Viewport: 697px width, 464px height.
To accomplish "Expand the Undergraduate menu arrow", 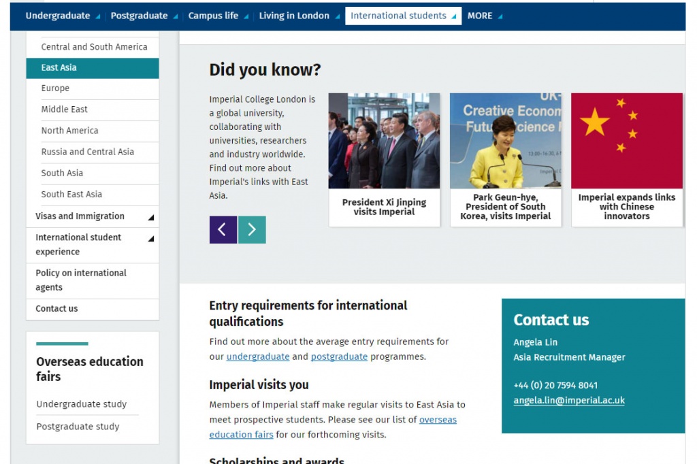I will point(98,16).
